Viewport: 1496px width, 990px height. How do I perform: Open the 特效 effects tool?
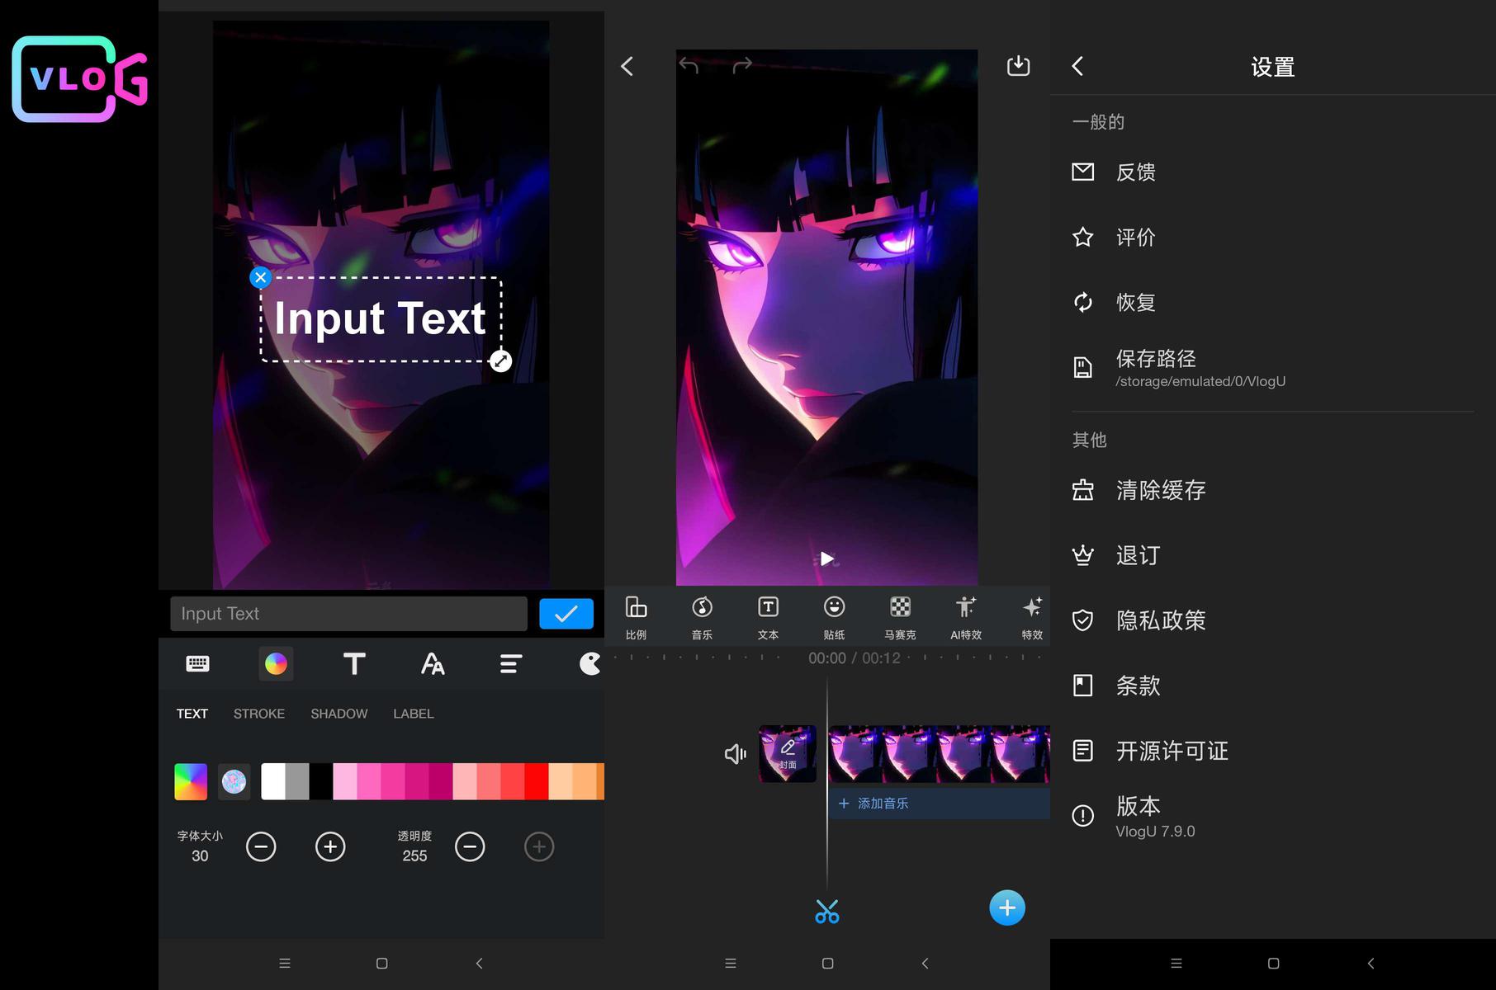[x=1032, y=617]
